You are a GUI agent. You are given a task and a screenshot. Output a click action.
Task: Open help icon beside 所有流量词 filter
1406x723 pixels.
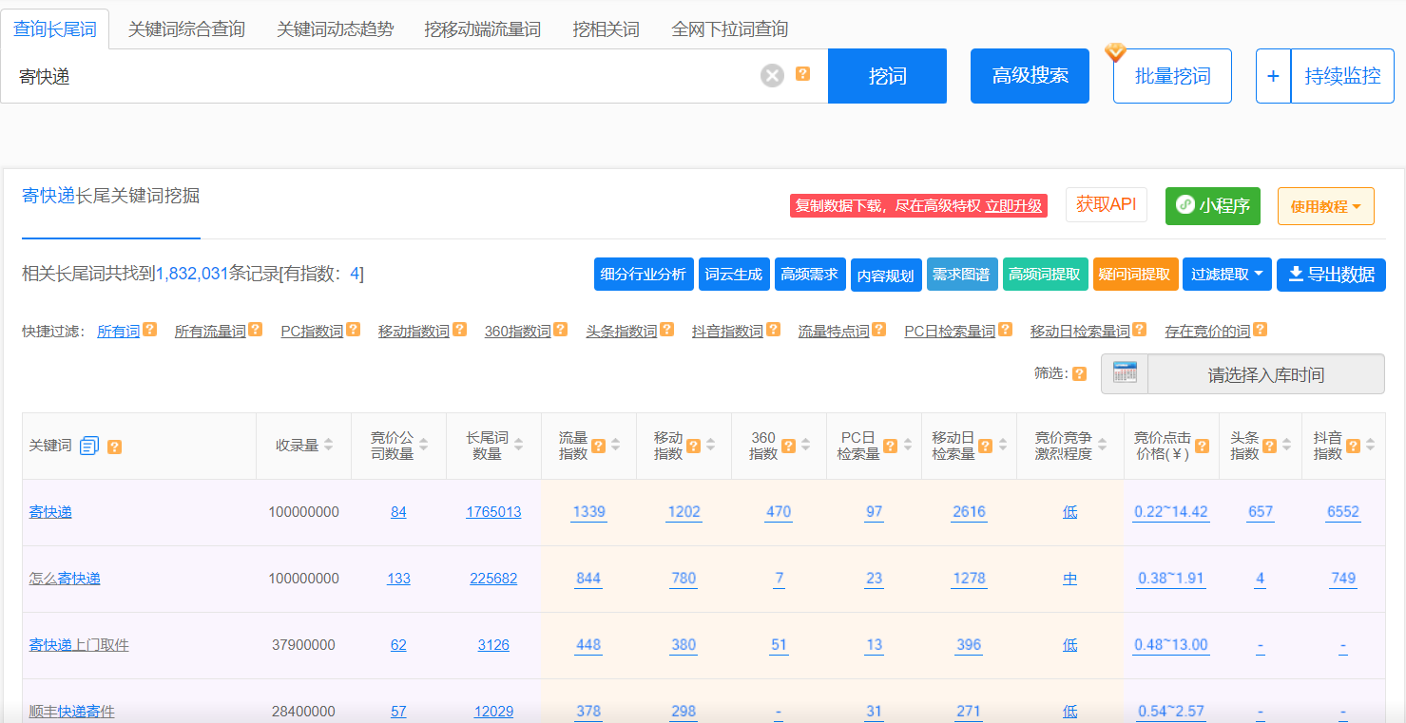click(255, 330)
